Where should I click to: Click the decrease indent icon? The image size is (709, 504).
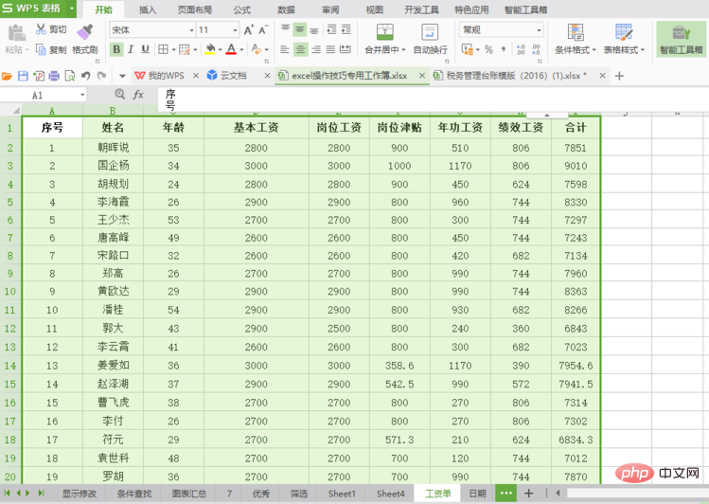(331, 29)
